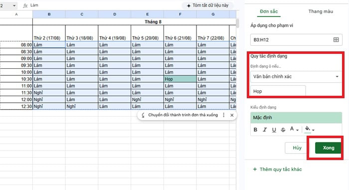Screen dimensions: 349x190
Task: Click the Nghỉ cell at 12:30 in column C
Action: pyautogui.click(x=82, y=107)
